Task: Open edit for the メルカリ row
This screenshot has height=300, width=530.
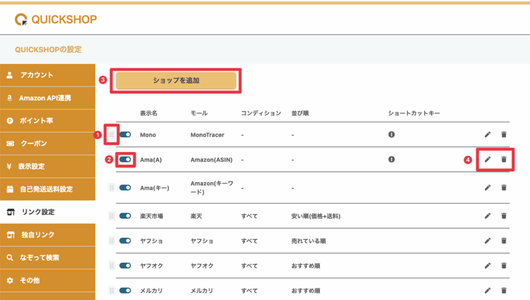Action: 487,291
